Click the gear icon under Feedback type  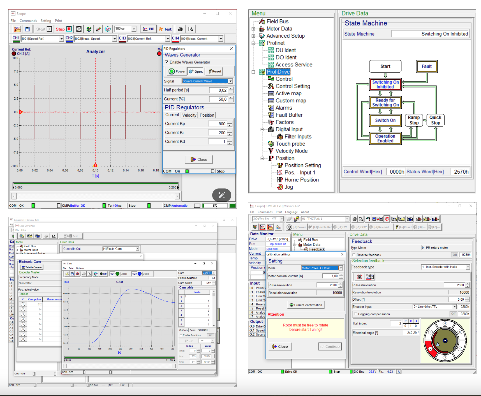(360, 277)
